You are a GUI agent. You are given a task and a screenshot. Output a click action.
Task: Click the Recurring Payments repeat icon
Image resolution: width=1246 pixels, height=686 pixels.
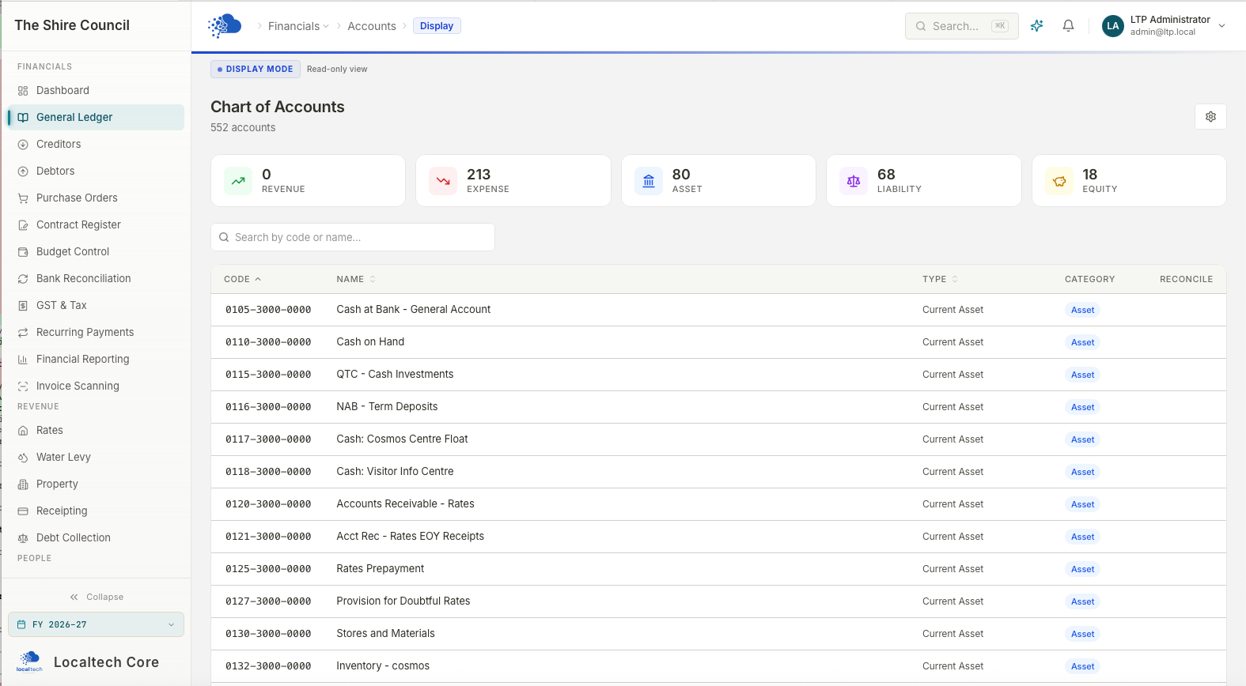[23, 333]
